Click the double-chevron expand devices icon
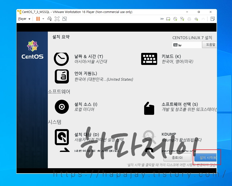 tap(162, 19)
